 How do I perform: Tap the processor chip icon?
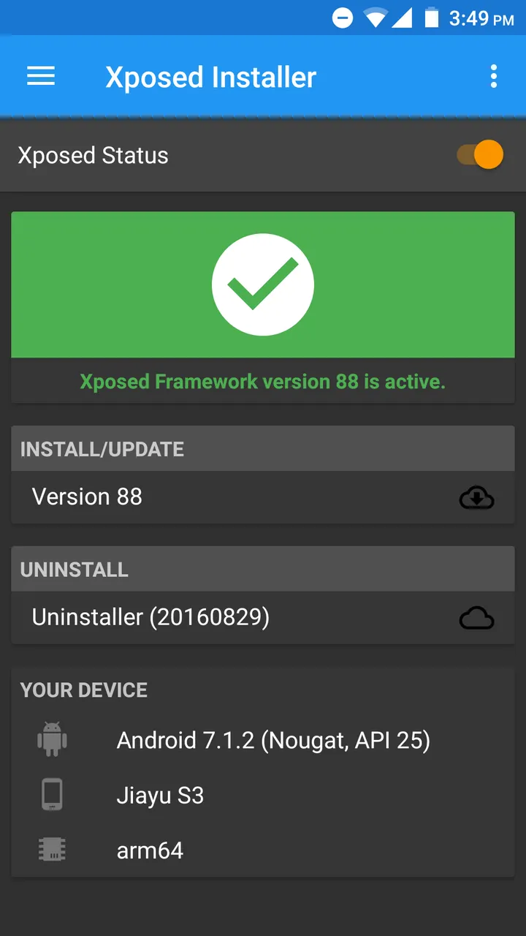click(52, 850)
